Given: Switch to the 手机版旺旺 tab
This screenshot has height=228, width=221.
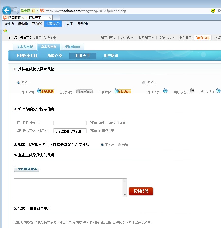Looking at the screenshot, I should [x=72, y=47].
